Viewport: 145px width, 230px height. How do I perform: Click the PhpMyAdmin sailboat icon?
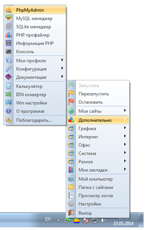[x=9, y=10]
